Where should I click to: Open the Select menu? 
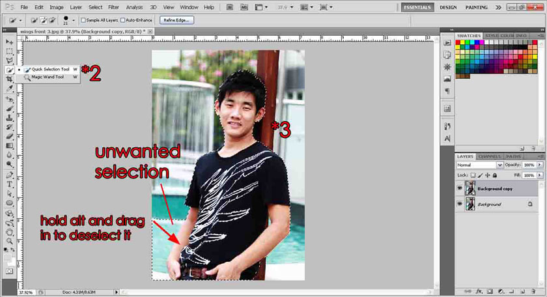click(95, 7)
